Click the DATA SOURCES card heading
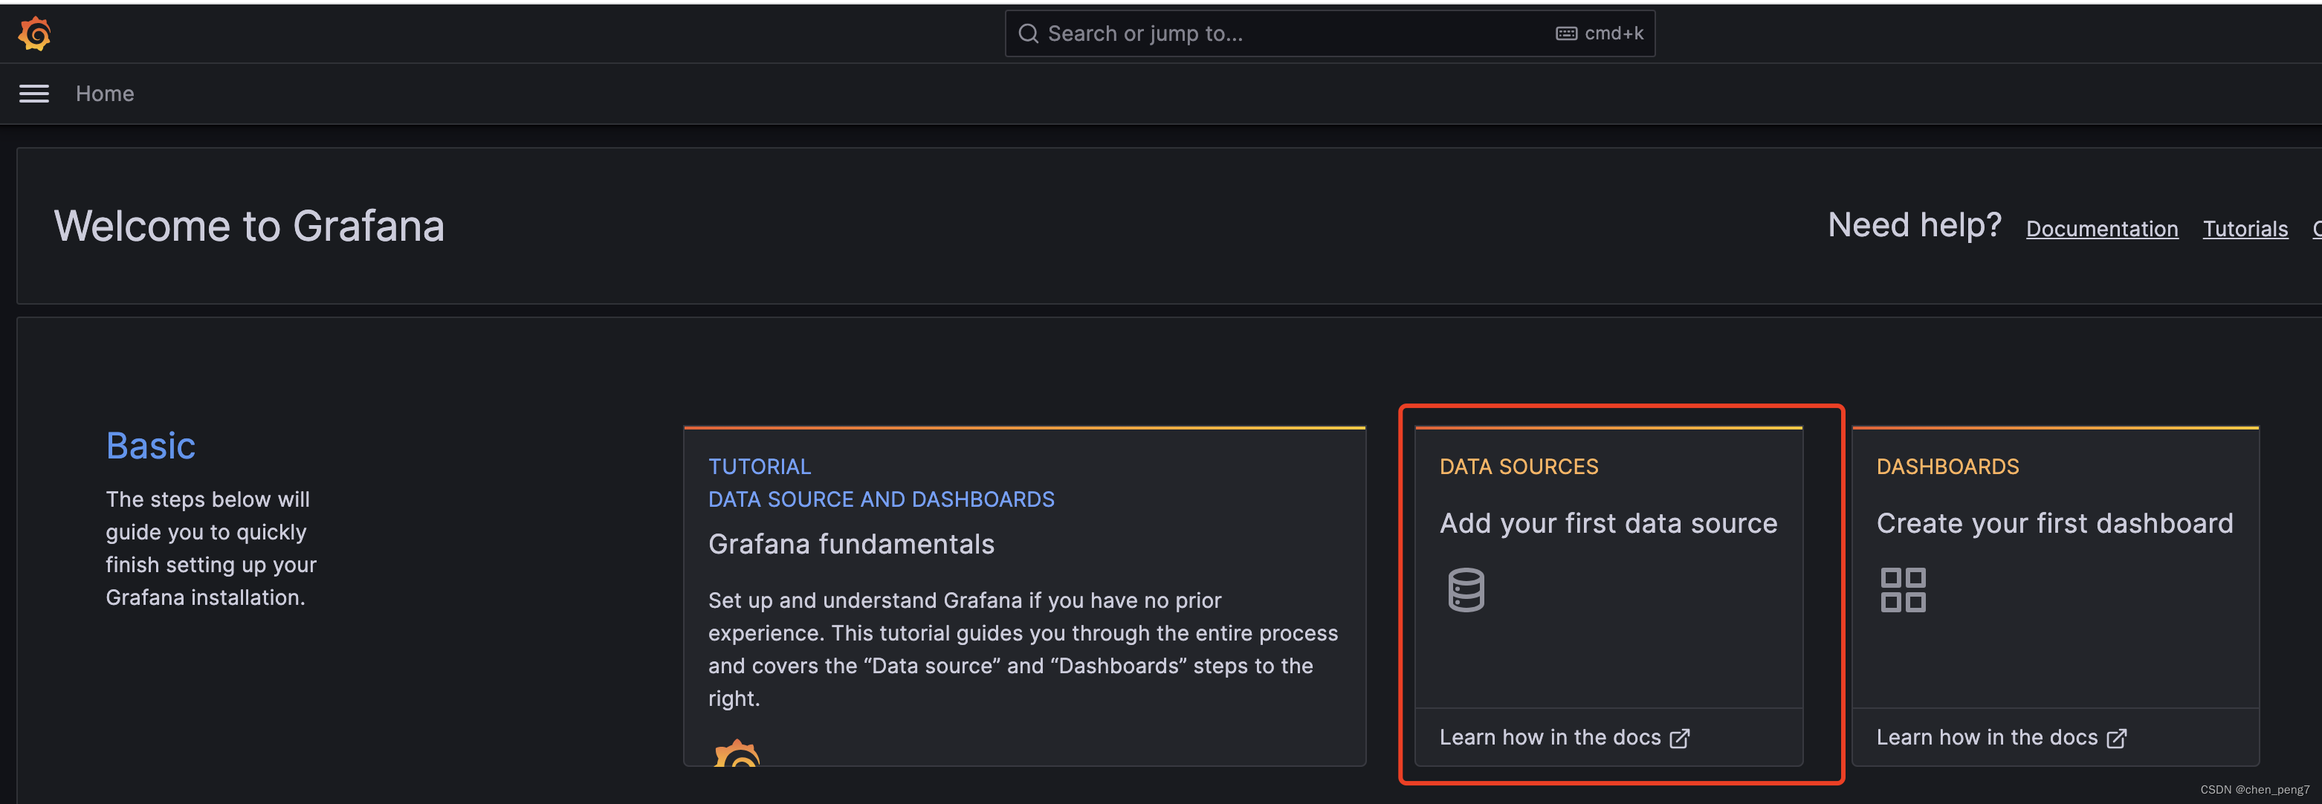This screenshot has width=2322, height=804. 1519,467
